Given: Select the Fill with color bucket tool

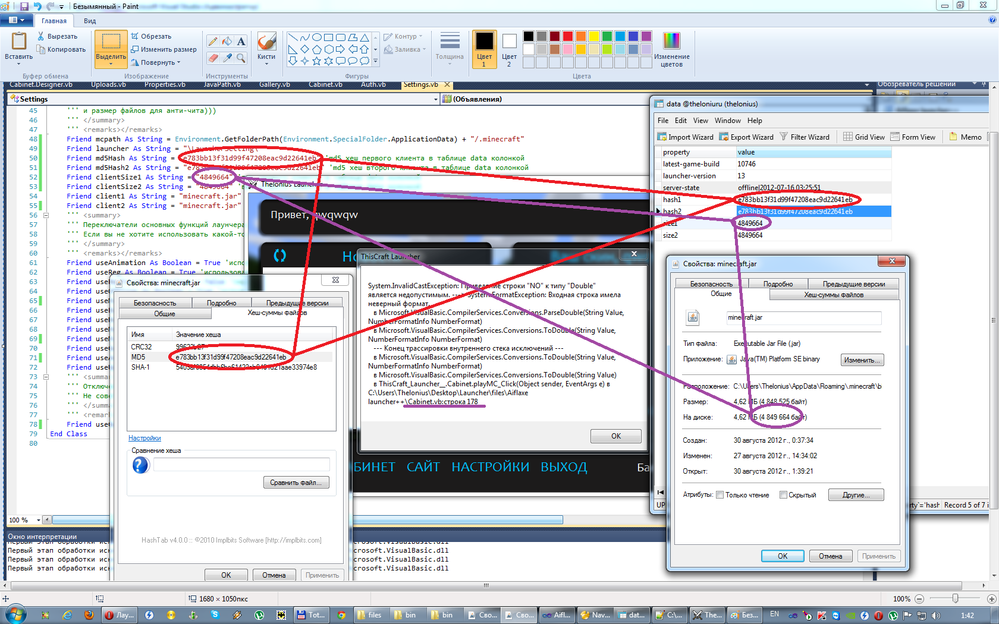Looking at the screenshot, I should pos(227,41).
